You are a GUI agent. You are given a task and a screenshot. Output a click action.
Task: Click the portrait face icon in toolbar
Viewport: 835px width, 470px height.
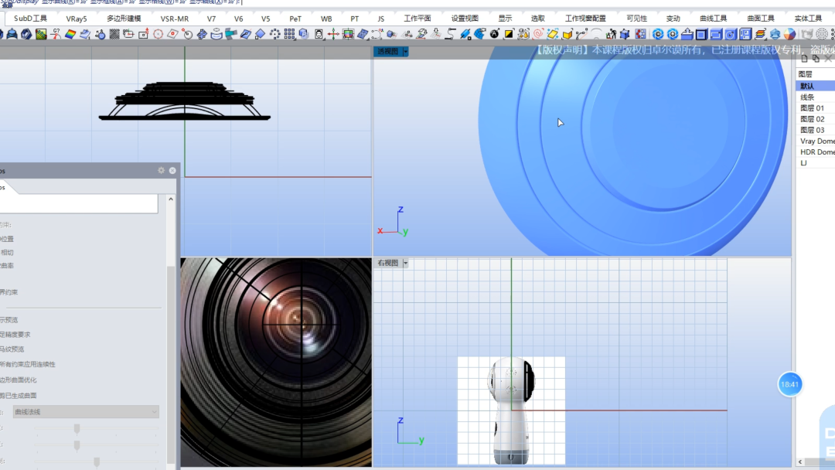tap(319, 34)
